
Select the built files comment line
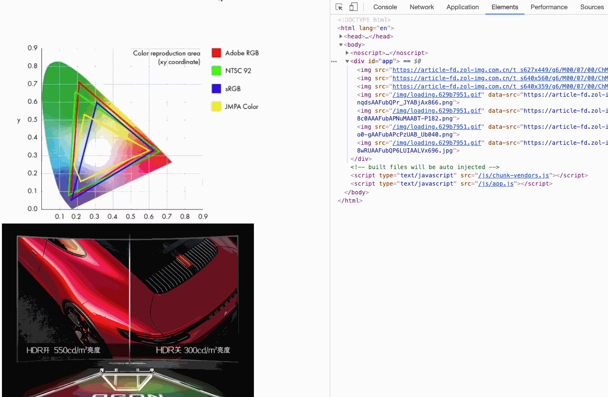(x=425, y=167)
